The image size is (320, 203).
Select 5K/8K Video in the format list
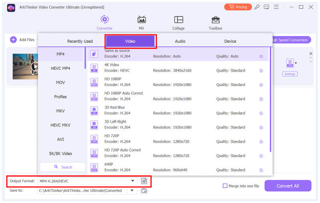[61, 153]
